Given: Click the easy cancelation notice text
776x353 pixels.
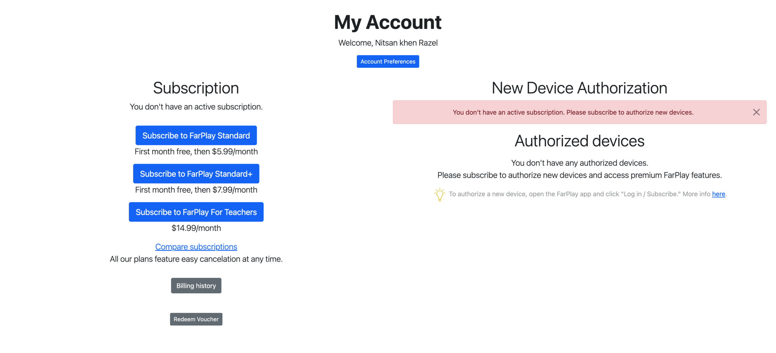Looking at the screenshot, I should pyautogui.click(x=196, y=259).
